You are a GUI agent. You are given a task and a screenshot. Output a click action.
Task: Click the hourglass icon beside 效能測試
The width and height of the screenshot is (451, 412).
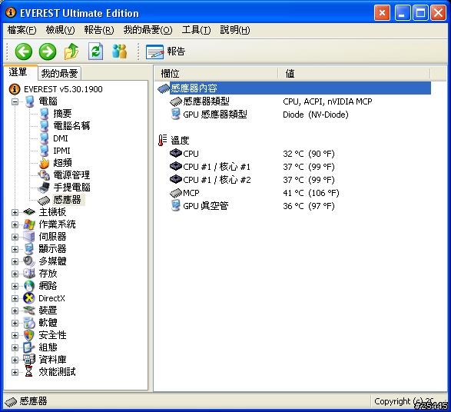(28, 372)
